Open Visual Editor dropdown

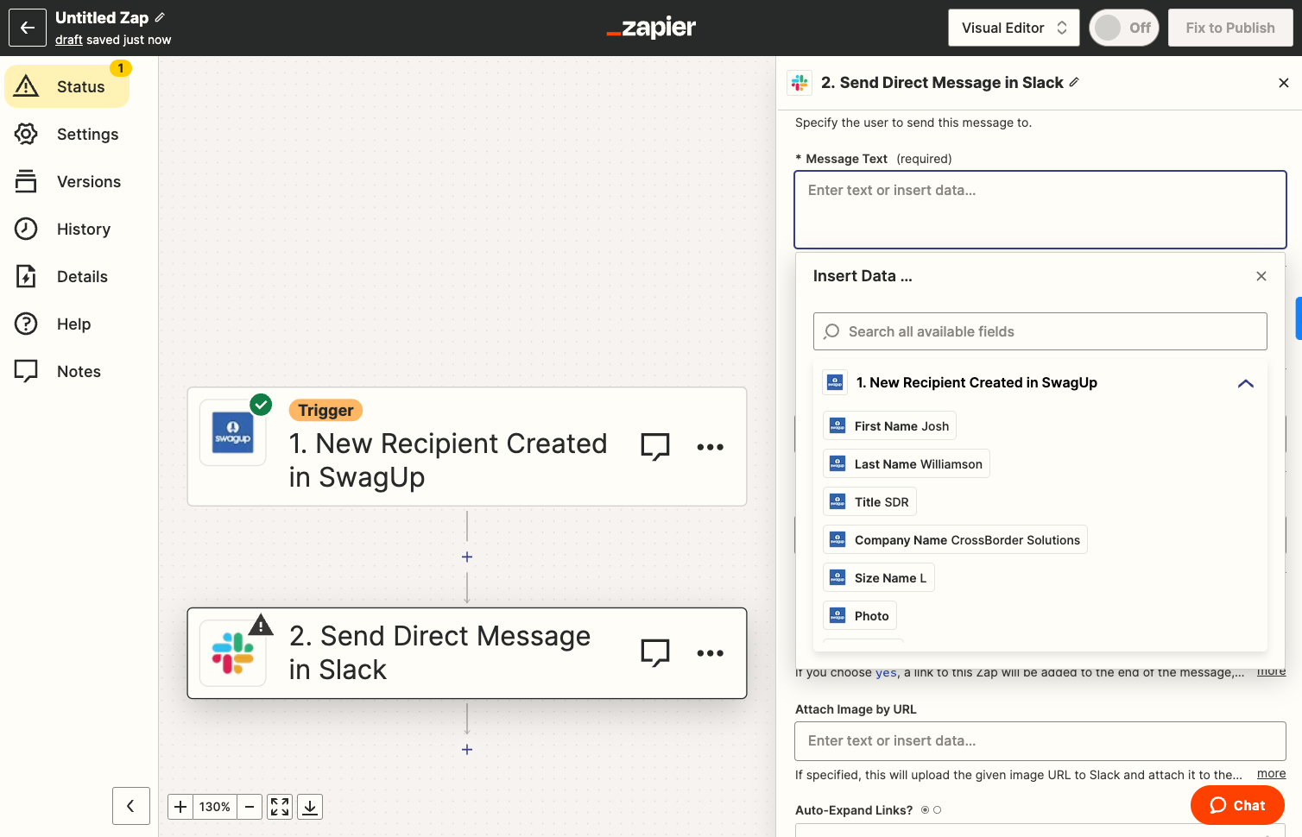[1014, 28]
